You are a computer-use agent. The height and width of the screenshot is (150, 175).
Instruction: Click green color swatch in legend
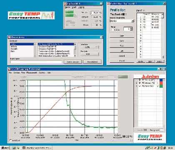(x=161, y=86)
